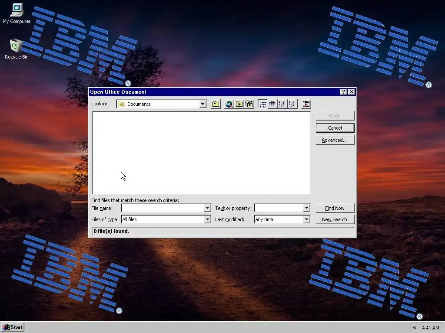Click the Search the Web globe icon
445x333 pixels.
pyautogui.click(x=229, y=104)
